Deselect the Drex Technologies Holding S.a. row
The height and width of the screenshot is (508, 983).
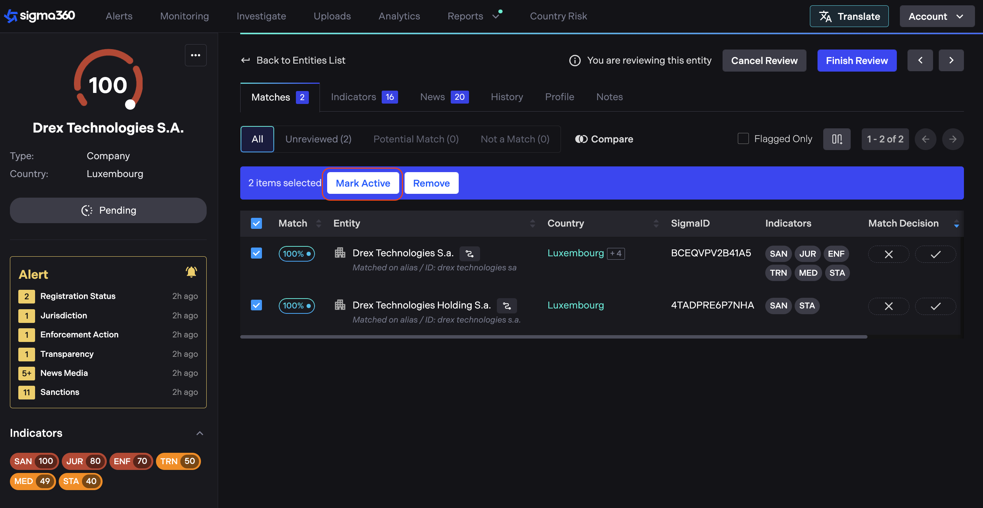(x=257, y=305)
